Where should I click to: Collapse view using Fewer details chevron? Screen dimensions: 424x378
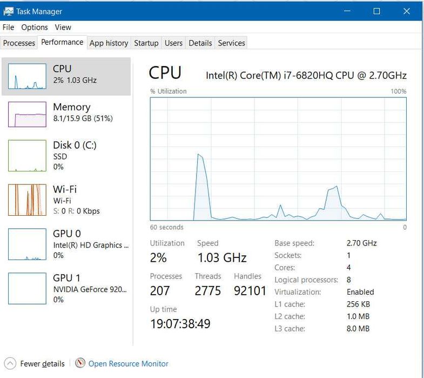point(10,363)
